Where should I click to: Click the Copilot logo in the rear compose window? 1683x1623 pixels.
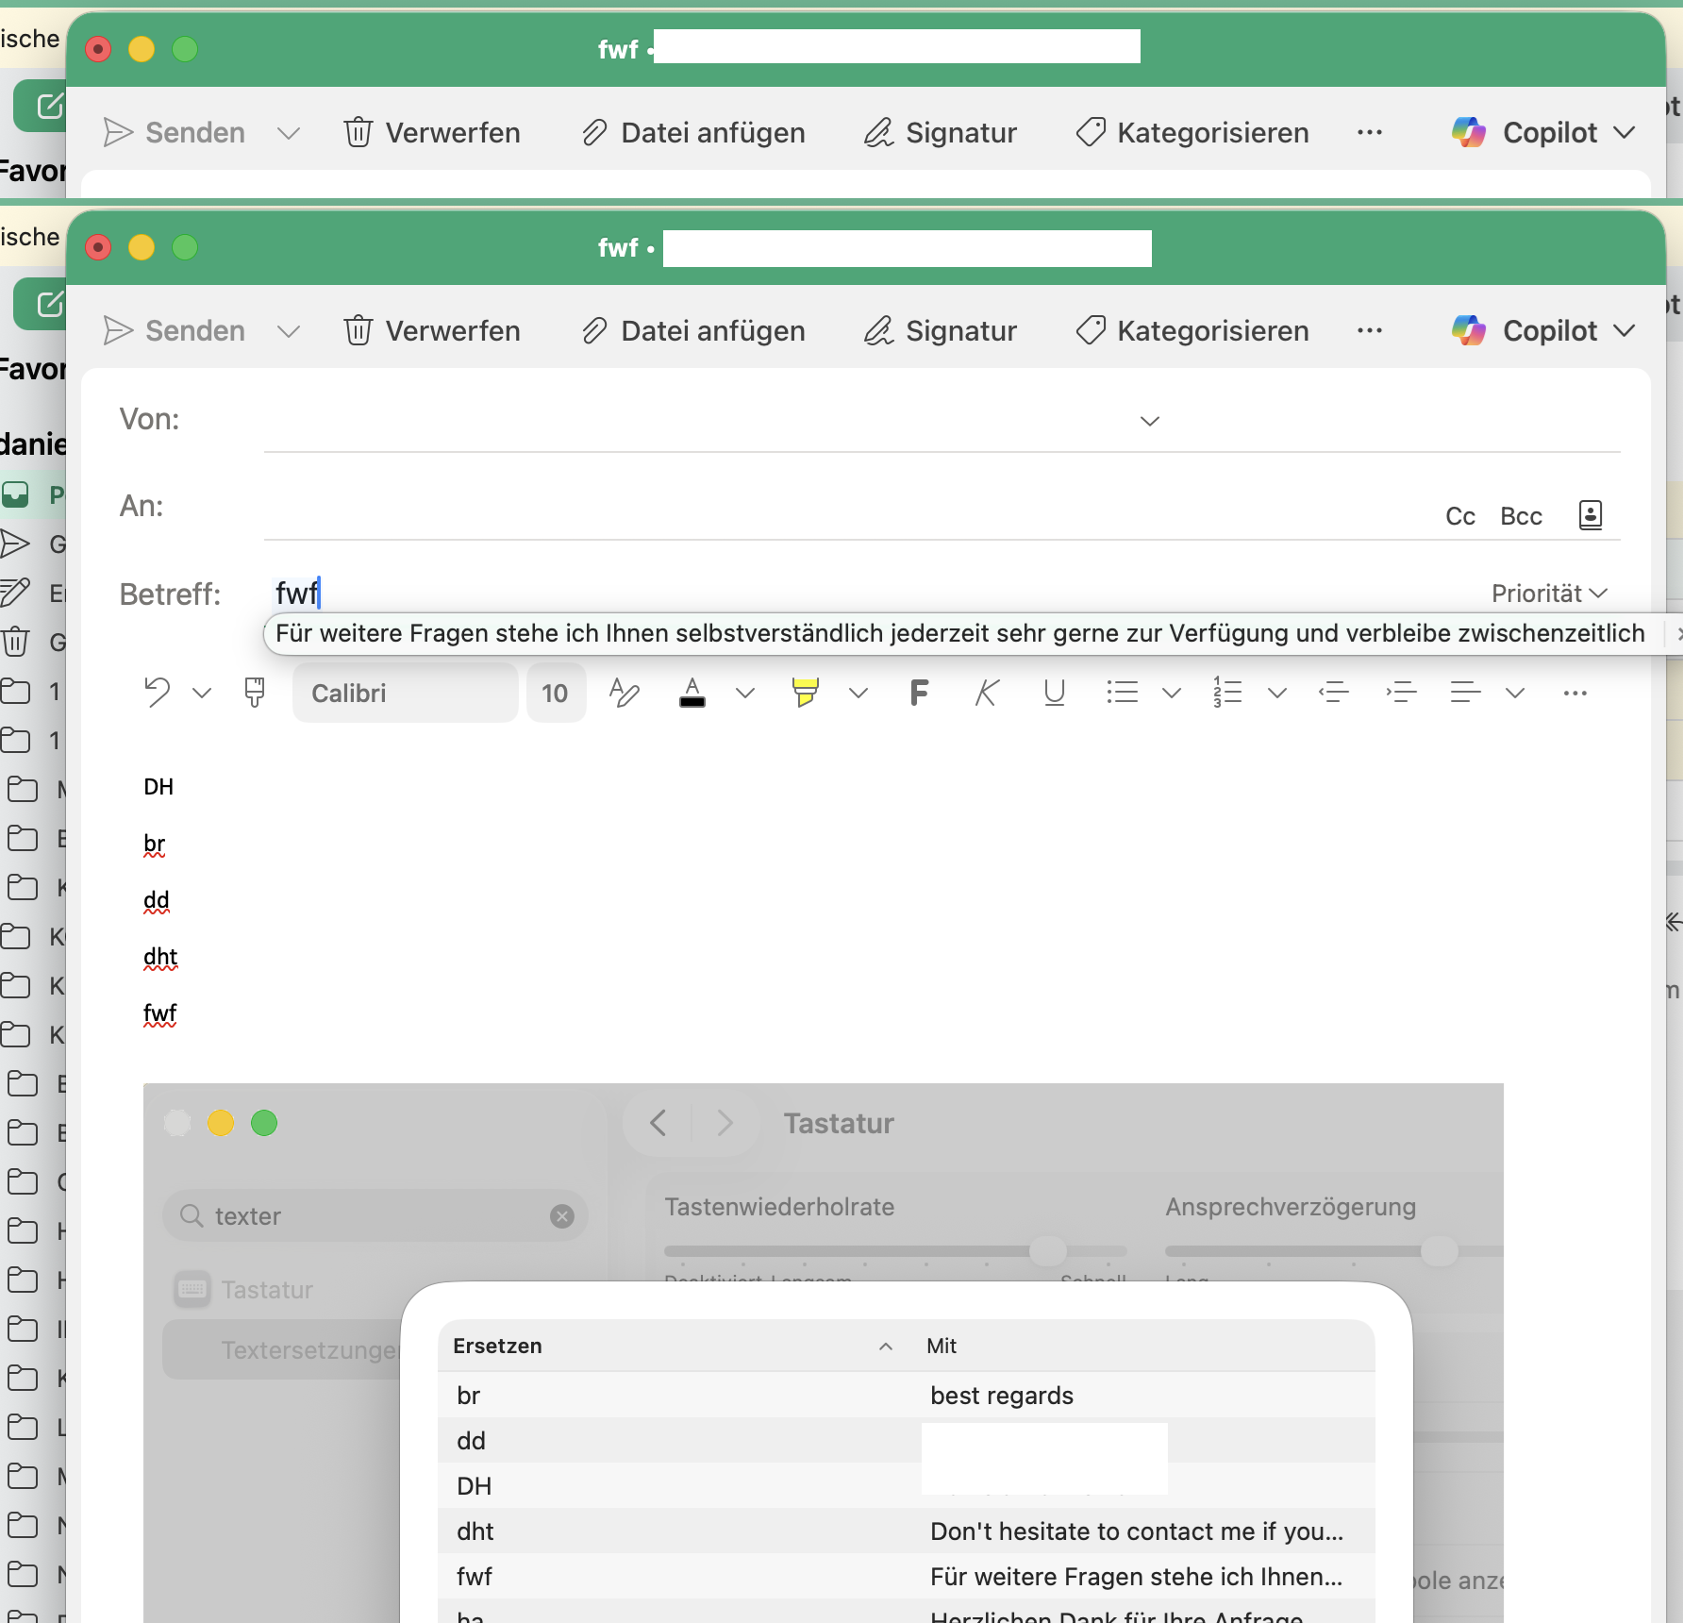click(x=1469, y=133)
